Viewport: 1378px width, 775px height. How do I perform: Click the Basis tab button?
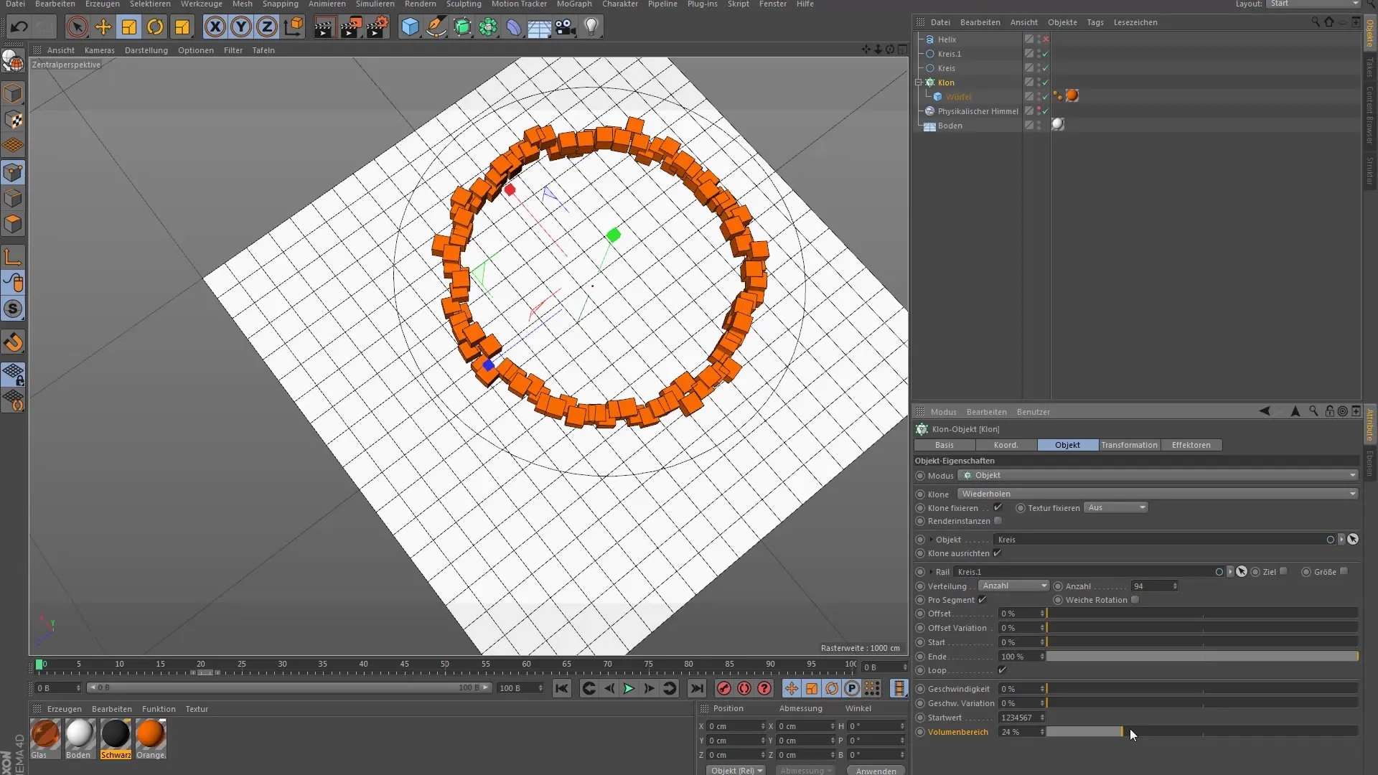[945, 445]
